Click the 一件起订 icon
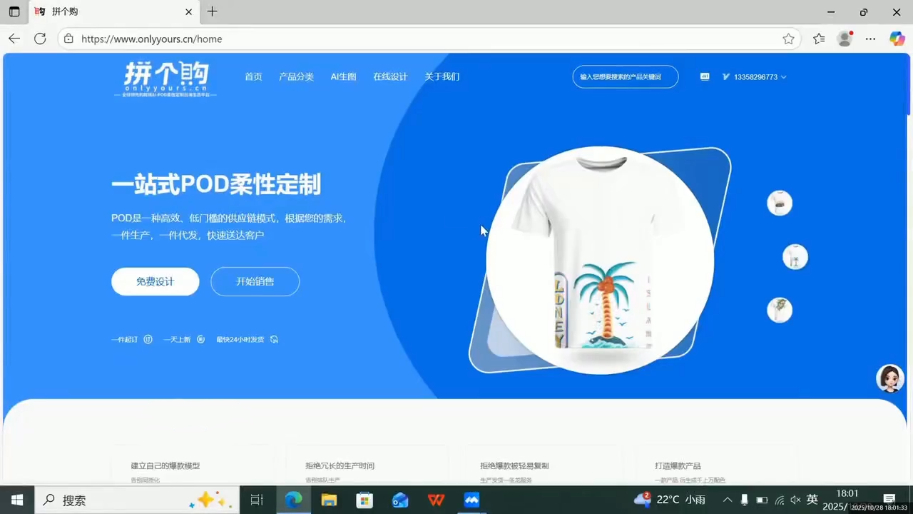The image size is (913, 514). (x=148, y=339)
